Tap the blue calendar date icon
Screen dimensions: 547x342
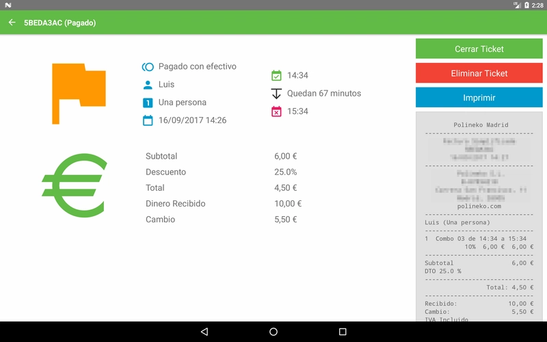click(148, 120)
